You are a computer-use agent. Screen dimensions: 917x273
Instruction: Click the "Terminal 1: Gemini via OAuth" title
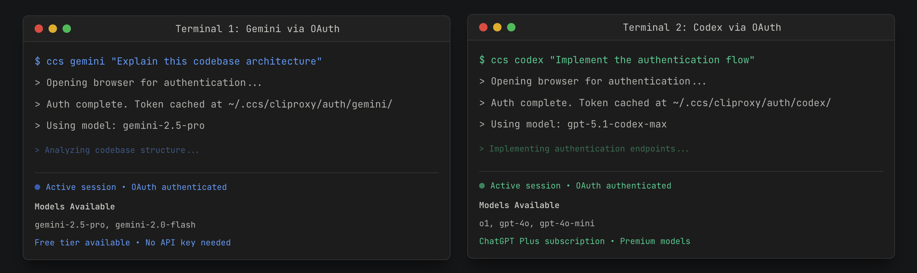click(257, 29)
